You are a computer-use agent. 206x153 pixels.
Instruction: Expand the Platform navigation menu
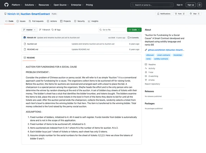pos(17,5)
